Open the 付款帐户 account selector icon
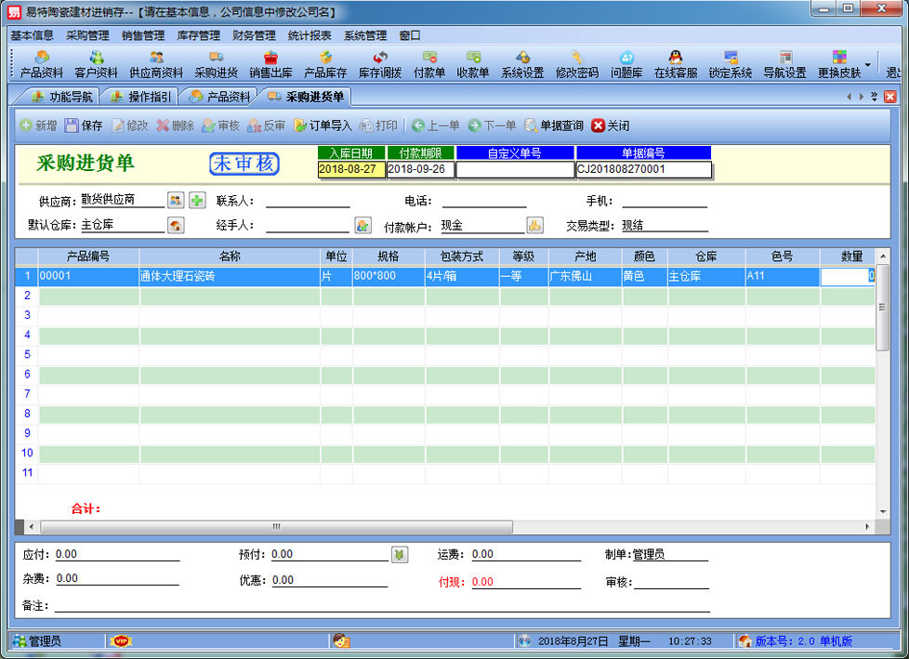This screenshot has height=659, width=909. [x=534, y=225]
